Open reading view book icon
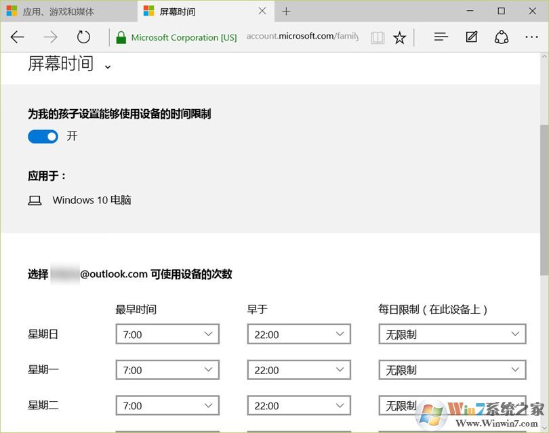The height and width of the screenshot is (433, 549). [x=377, y=37]
